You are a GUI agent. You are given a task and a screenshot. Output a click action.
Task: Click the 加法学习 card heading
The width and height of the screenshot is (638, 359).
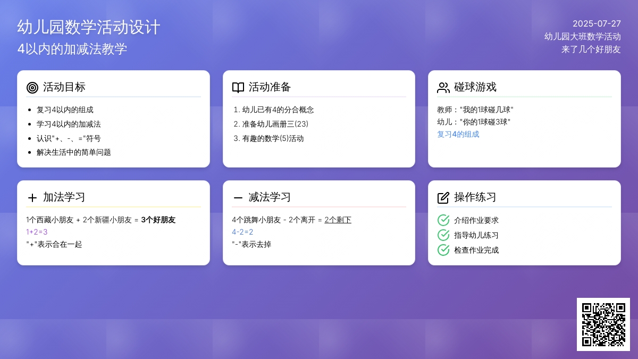64,197
